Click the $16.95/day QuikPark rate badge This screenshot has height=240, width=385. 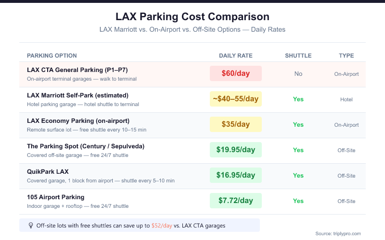[236, 175]
